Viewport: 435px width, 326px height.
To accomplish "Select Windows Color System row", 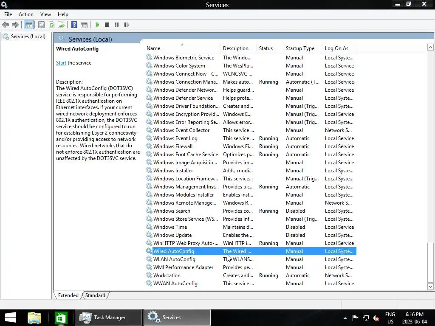I will coord(251,66).
